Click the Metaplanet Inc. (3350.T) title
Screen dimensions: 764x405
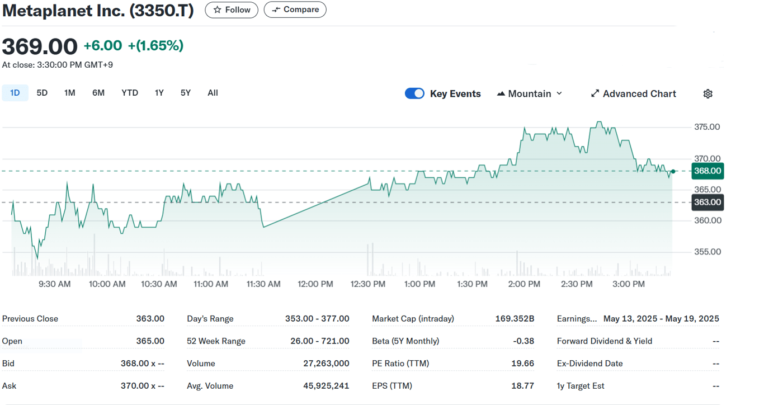pyautogui.click(x=97, y=10)
